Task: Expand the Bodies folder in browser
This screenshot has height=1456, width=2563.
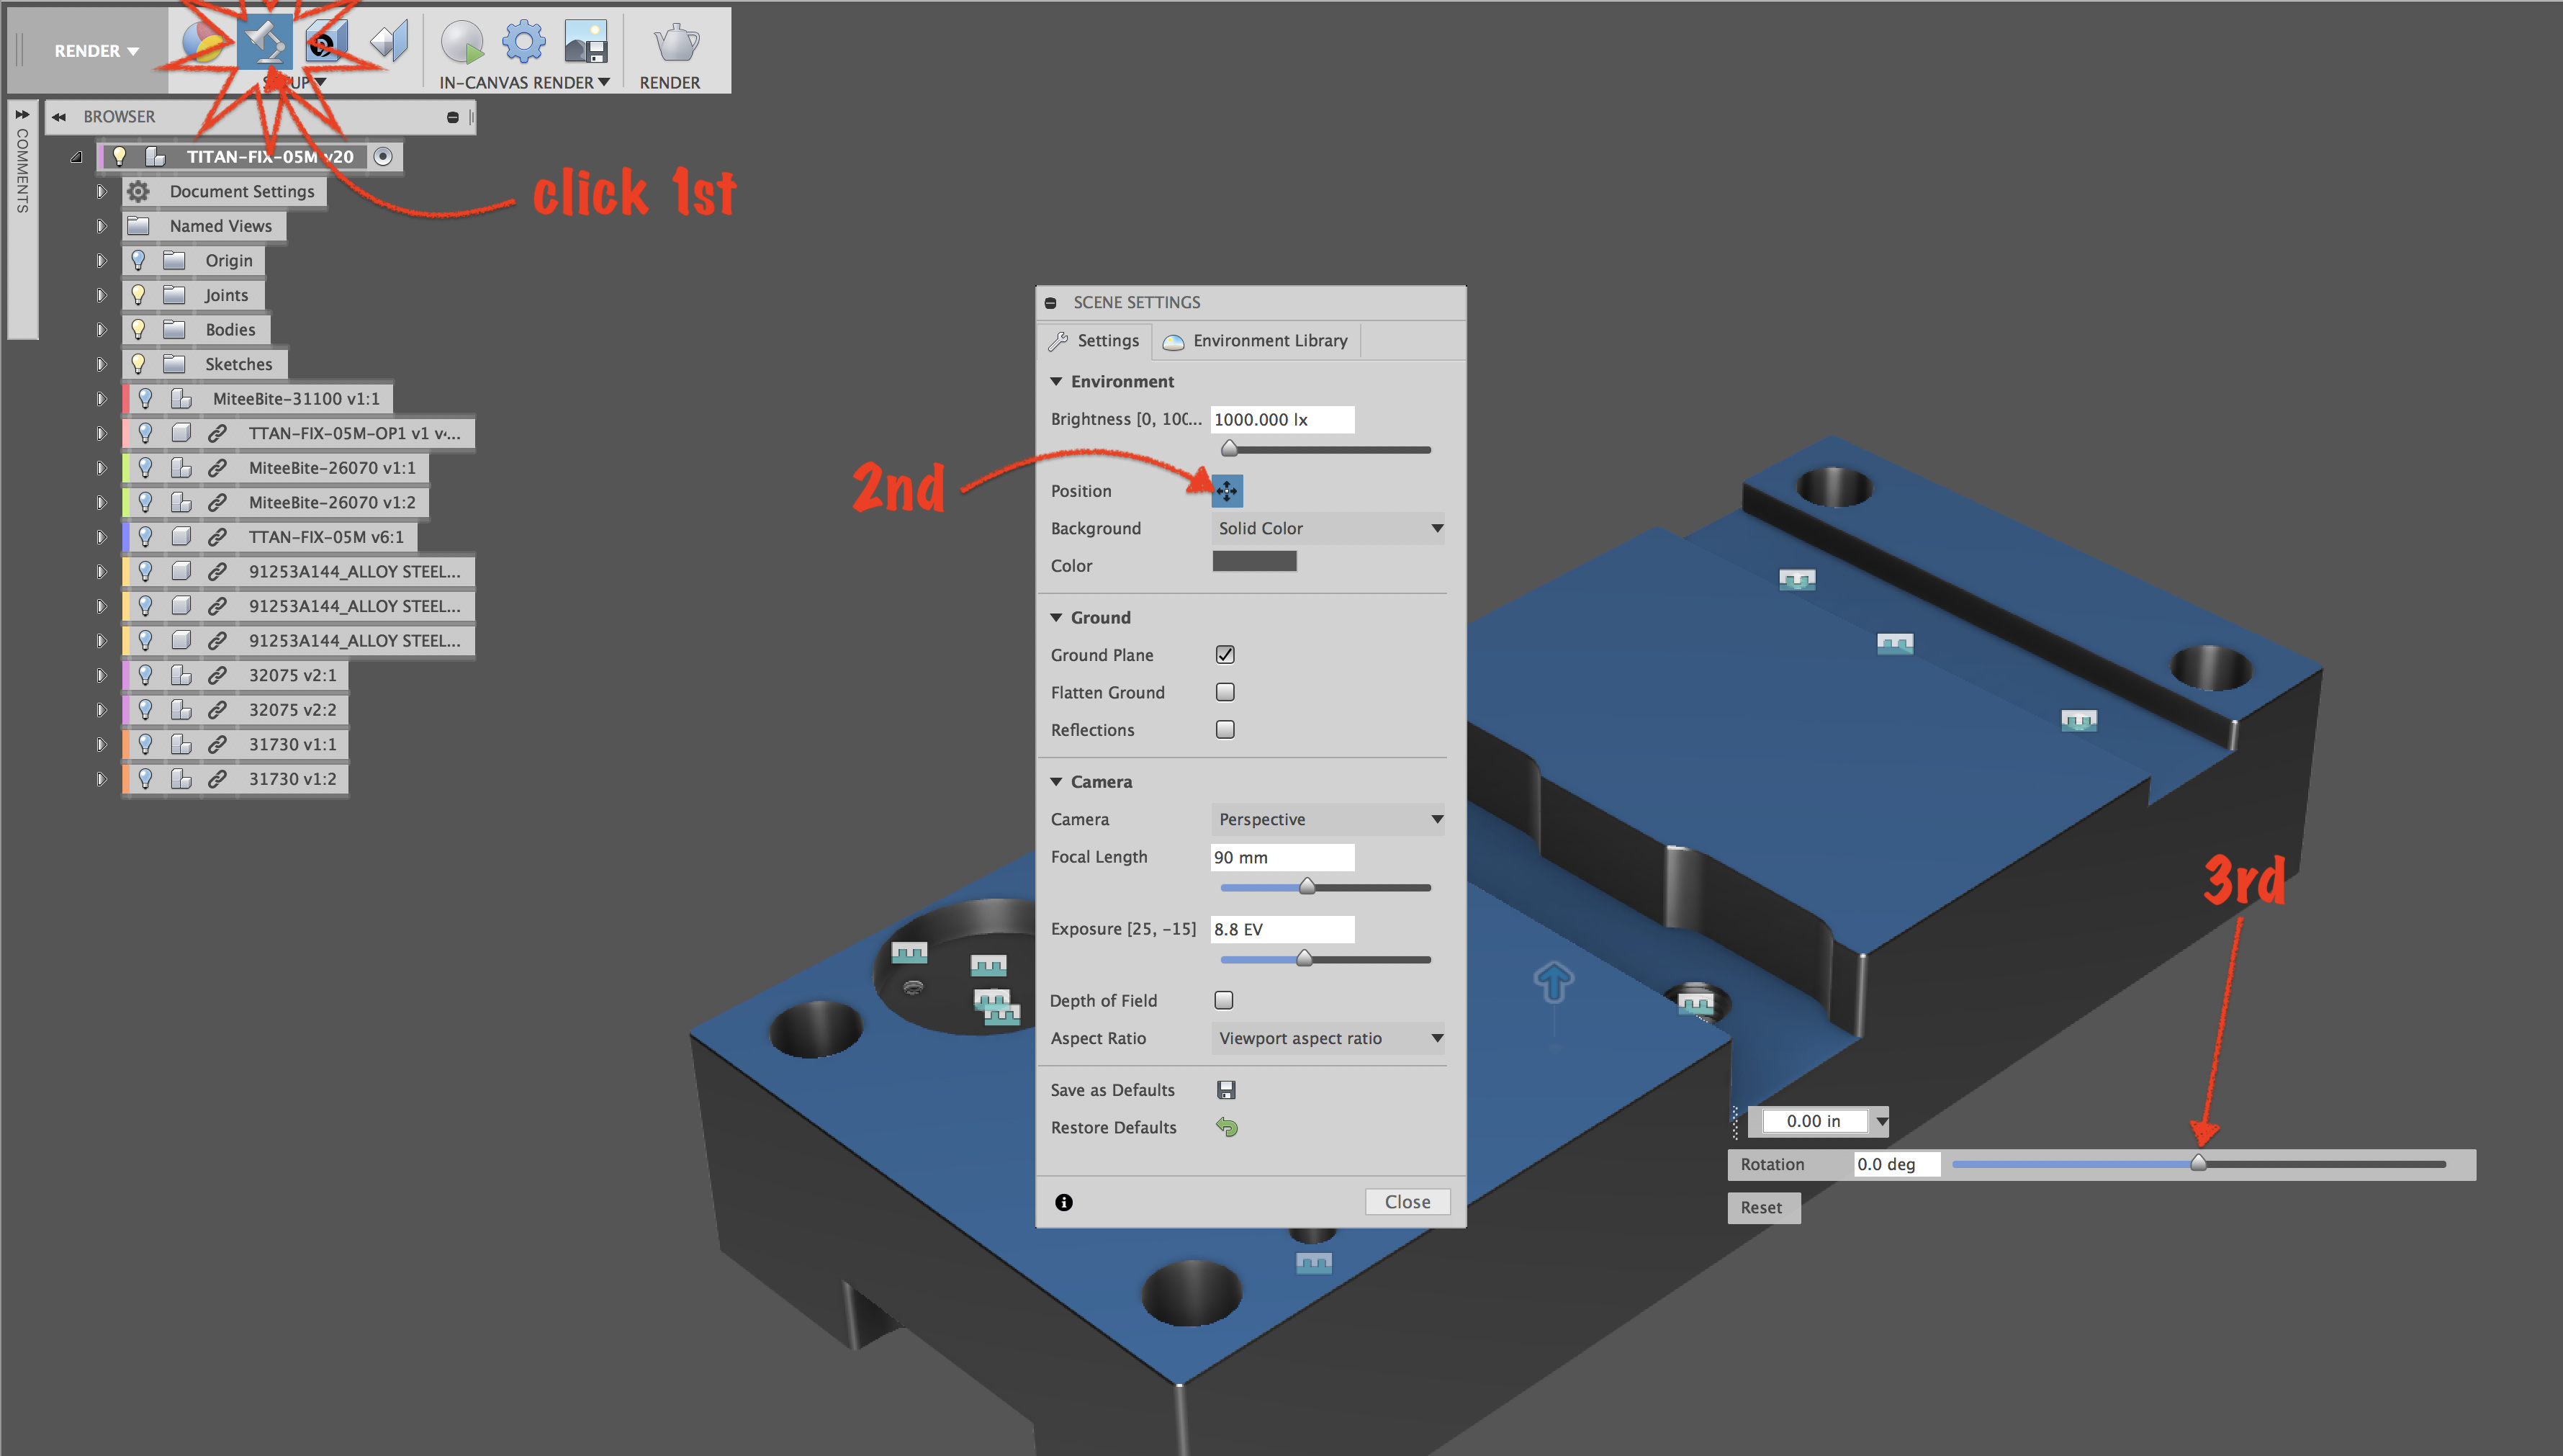Action: point(101,330)
